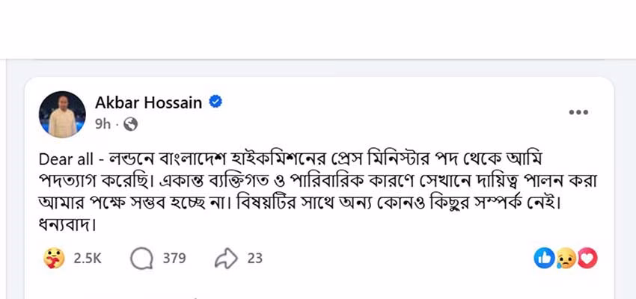Click the blue verified badge
Screen dimensions: 636x299
click(x=215, y=102)
